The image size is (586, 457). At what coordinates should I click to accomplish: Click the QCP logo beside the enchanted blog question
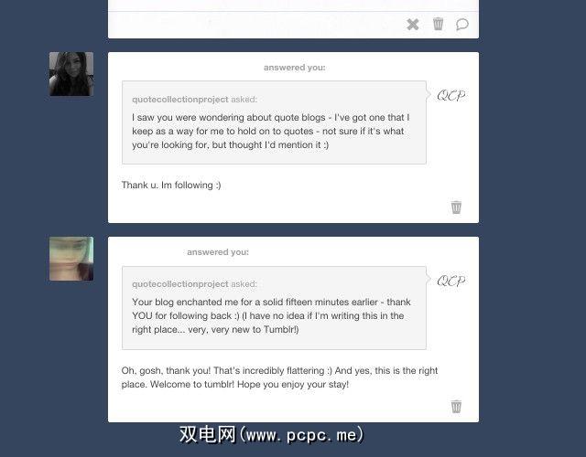point(451,281)
